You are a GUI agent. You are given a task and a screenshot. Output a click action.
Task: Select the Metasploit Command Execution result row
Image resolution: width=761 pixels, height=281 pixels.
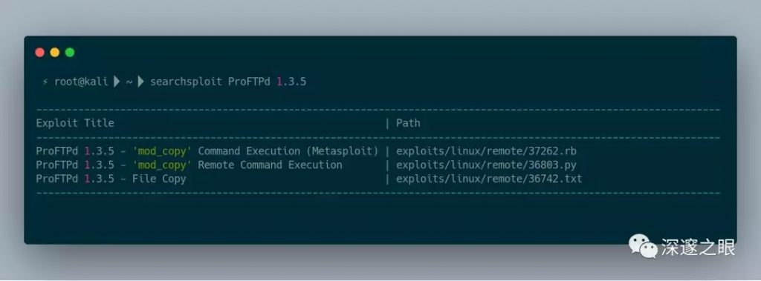306,151
